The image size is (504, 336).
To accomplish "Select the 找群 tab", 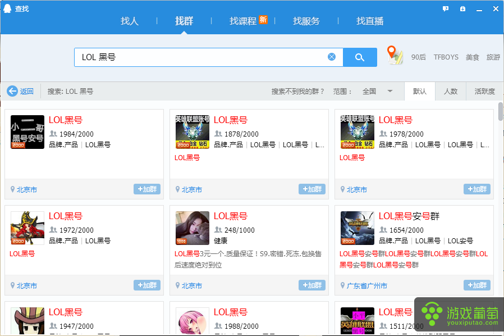I will click(184, 21).
